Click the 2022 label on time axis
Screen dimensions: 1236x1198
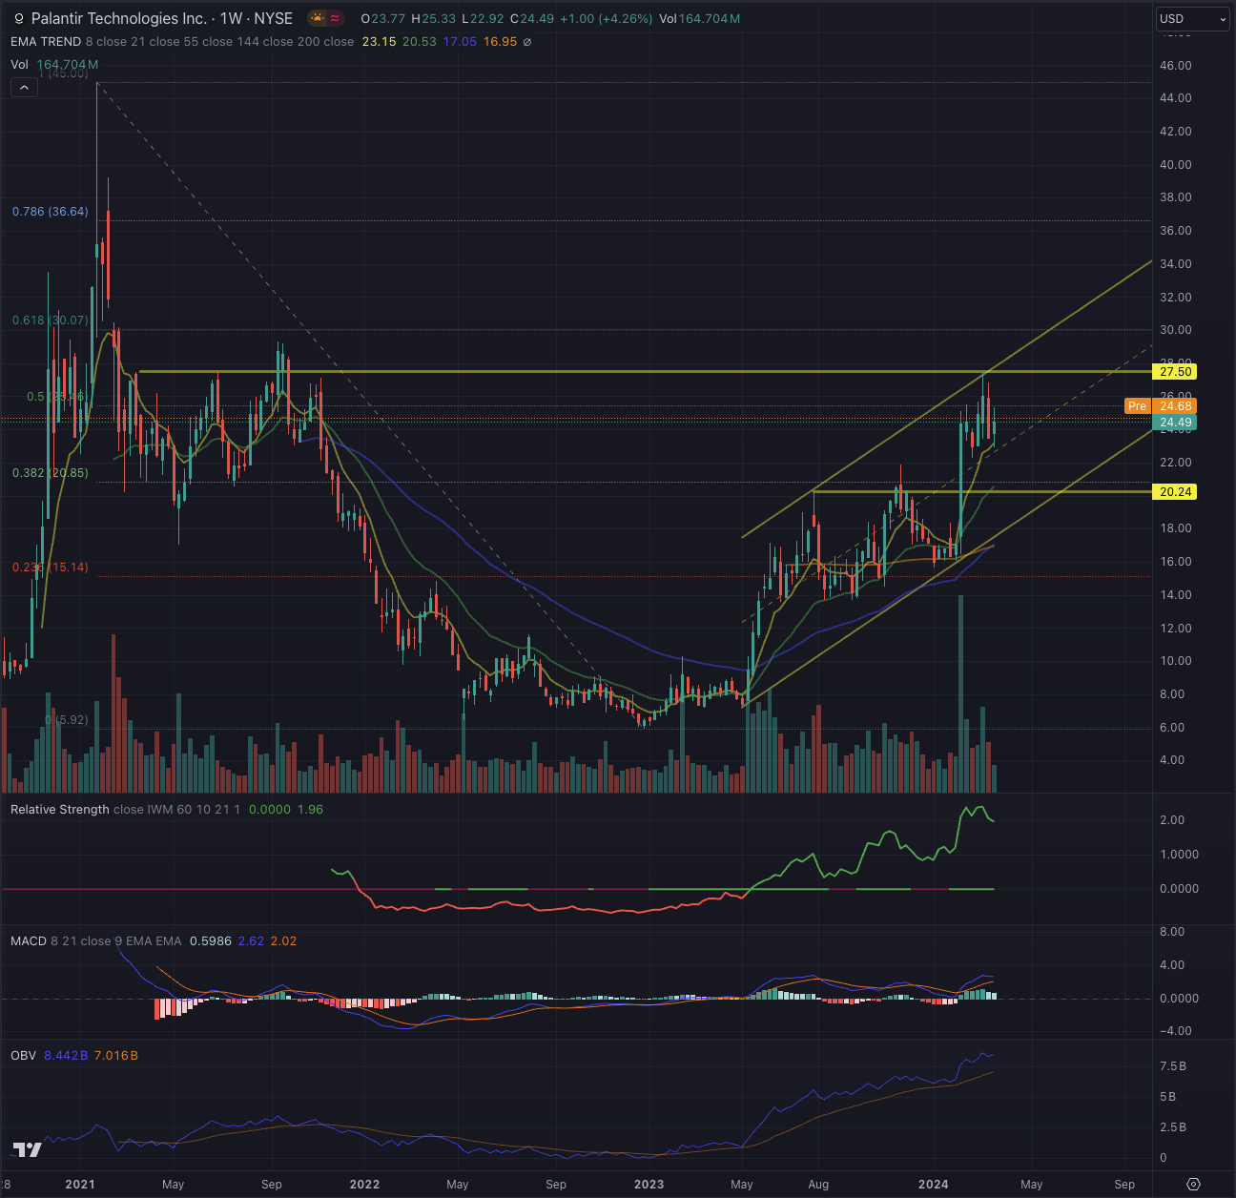pyautogui.click(x=364, y=1185)
